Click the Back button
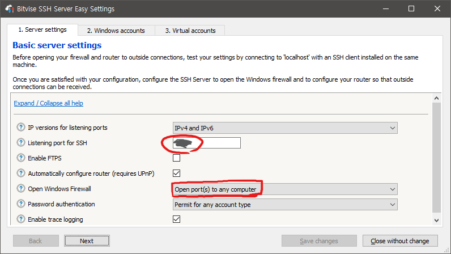This screenshot has width=451, height=254. (x=36, y=241)
